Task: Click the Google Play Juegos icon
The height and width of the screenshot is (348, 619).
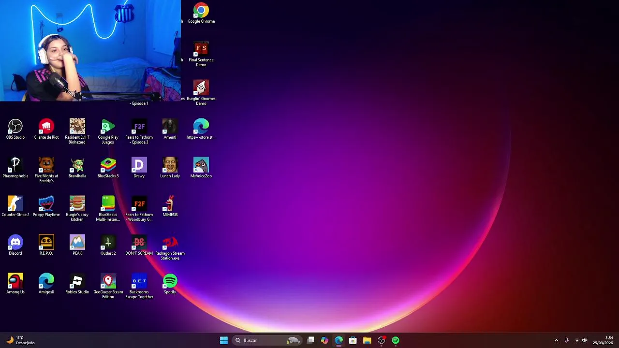Action: [108, 131]
